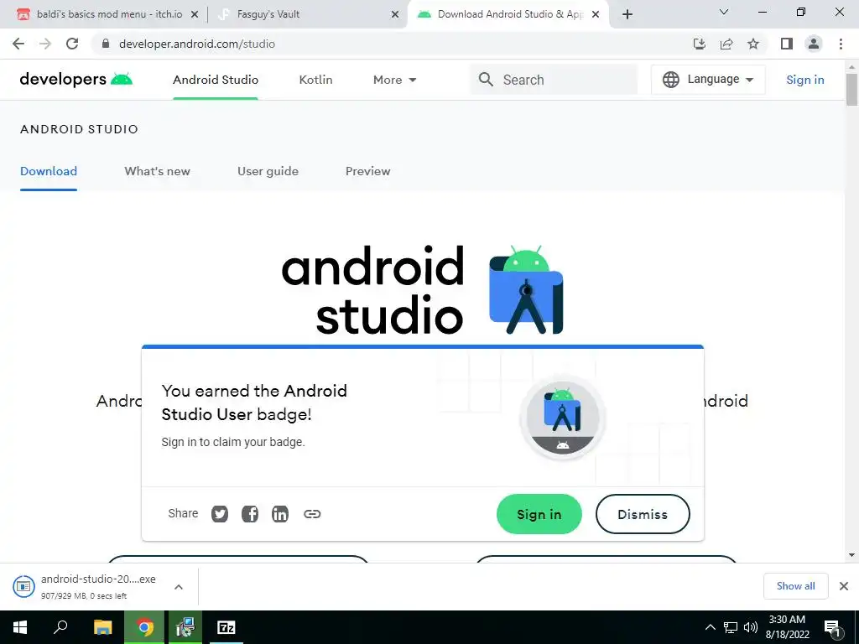Bookmark this page with the star icon
The width and height of the screenshot is (859, 644).
coord(753,44)
